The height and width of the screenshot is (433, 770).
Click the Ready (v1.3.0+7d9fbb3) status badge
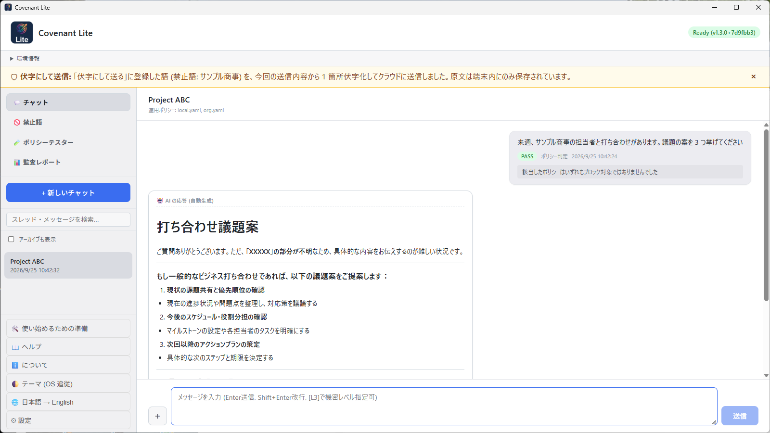point(724,33)
